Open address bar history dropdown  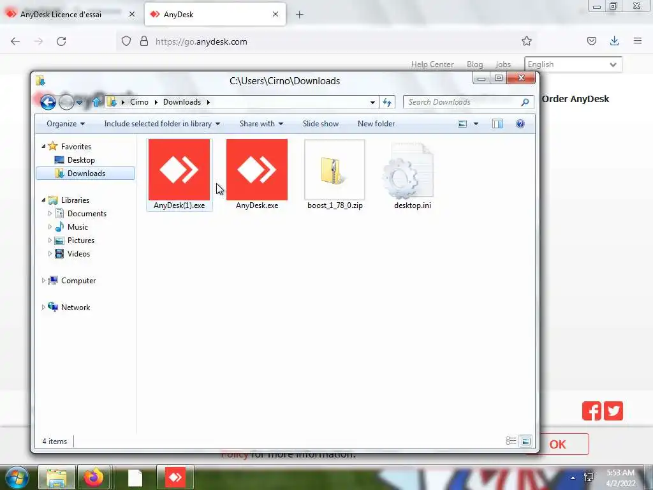click(x=372, y=102)
